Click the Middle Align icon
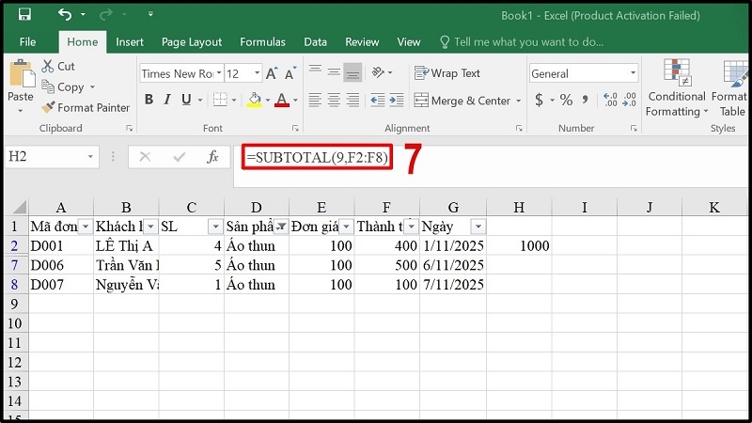This screenshot has height=423, width=752. click(334, 73)
